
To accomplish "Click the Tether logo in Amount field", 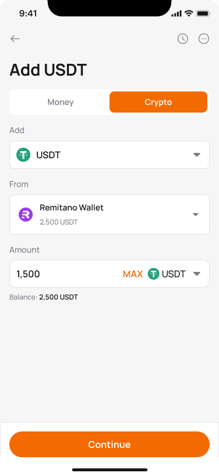I will click(154, 274).
